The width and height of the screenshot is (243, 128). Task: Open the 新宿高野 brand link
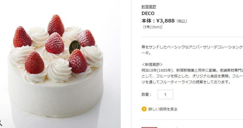tap(149, 7)
